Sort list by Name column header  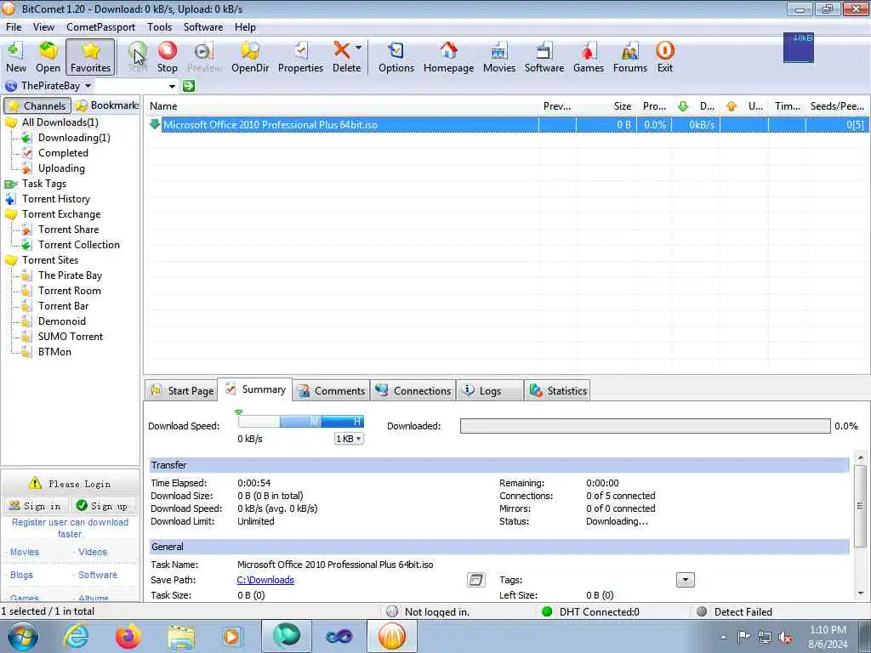click(341, 106)
